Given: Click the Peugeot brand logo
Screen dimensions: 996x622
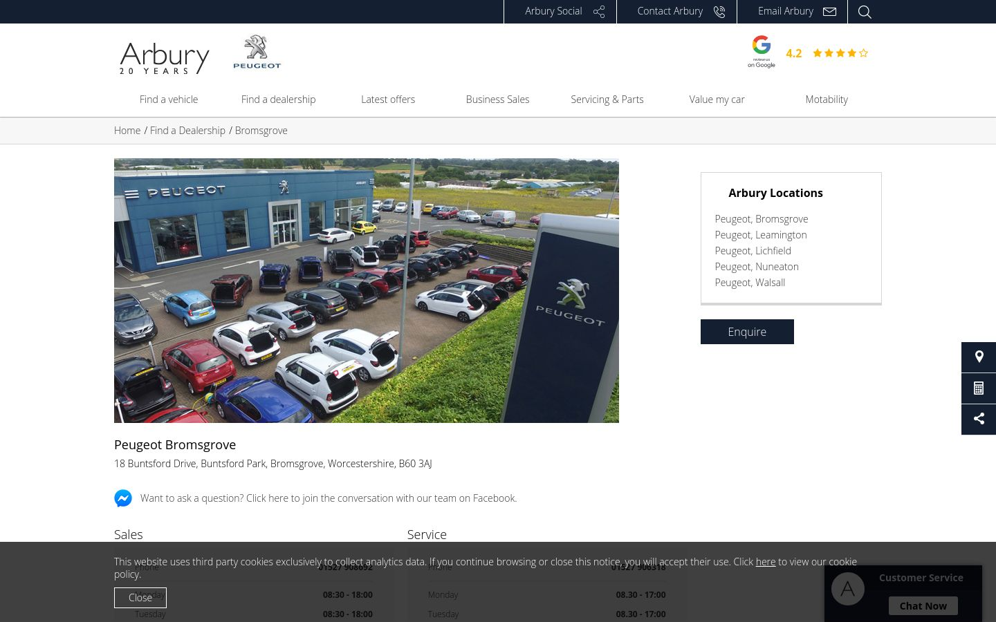Looking at the screenshot, I should point(257,52).
